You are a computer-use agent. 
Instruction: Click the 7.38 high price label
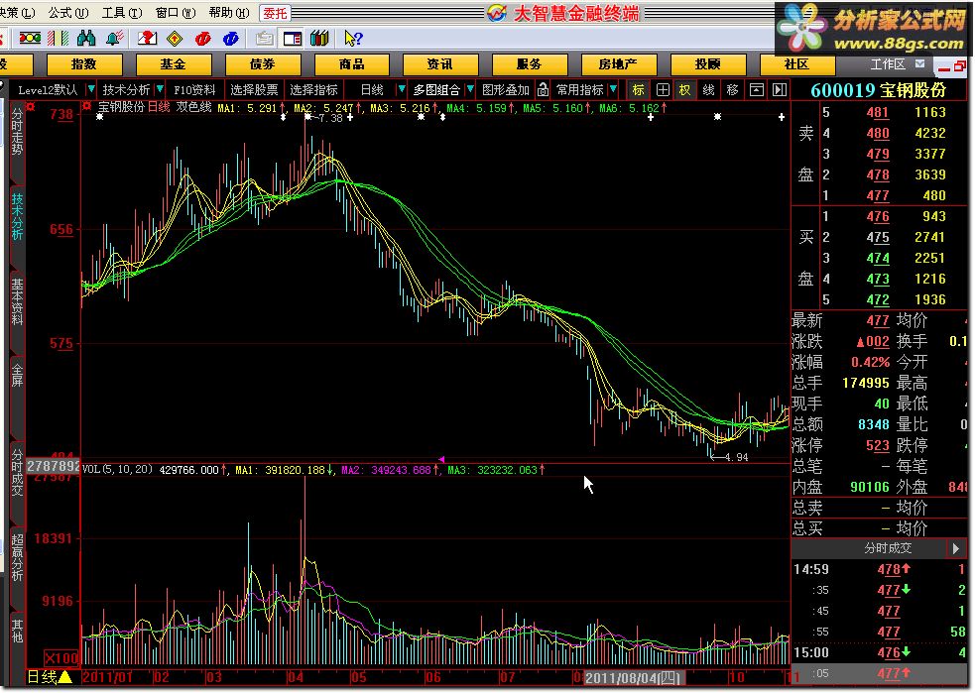pyautogui.click(x=329, y=118)
